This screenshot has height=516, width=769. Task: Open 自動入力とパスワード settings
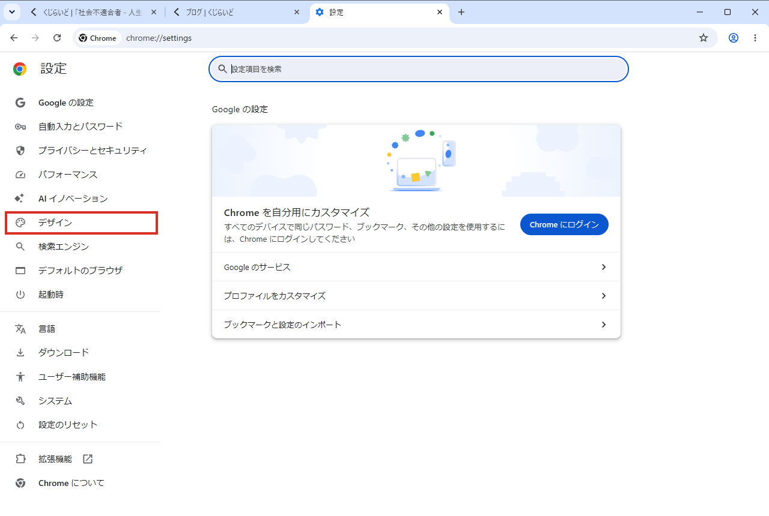point(80,127)
